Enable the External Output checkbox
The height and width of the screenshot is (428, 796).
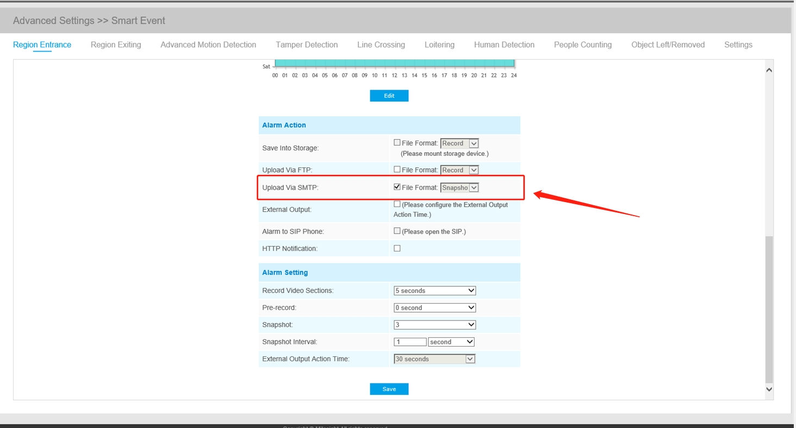(397, 204)
